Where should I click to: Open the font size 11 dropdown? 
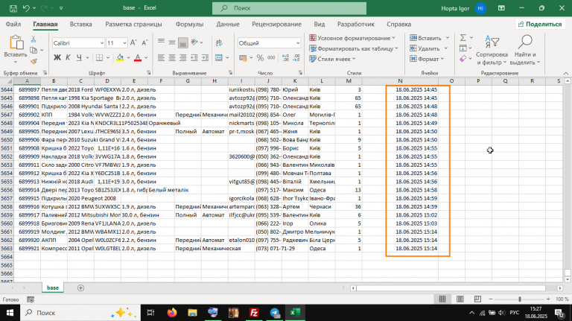[x=124, y=43]
